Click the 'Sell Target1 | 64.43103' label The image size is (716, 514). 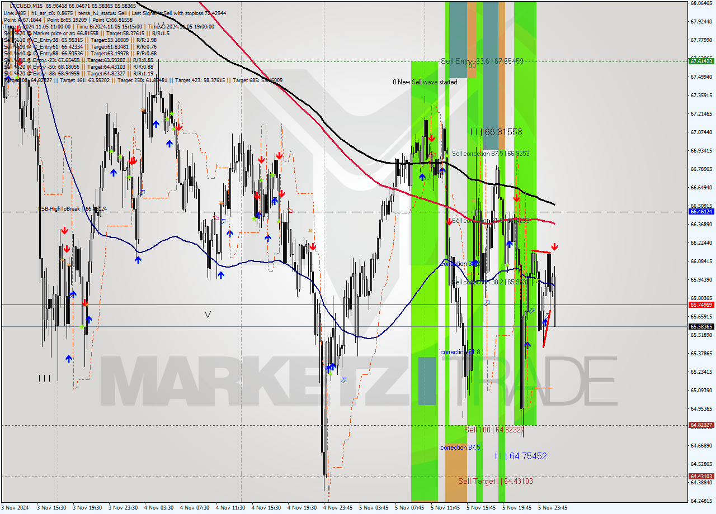pyautogui.click(x=495, y=481)
